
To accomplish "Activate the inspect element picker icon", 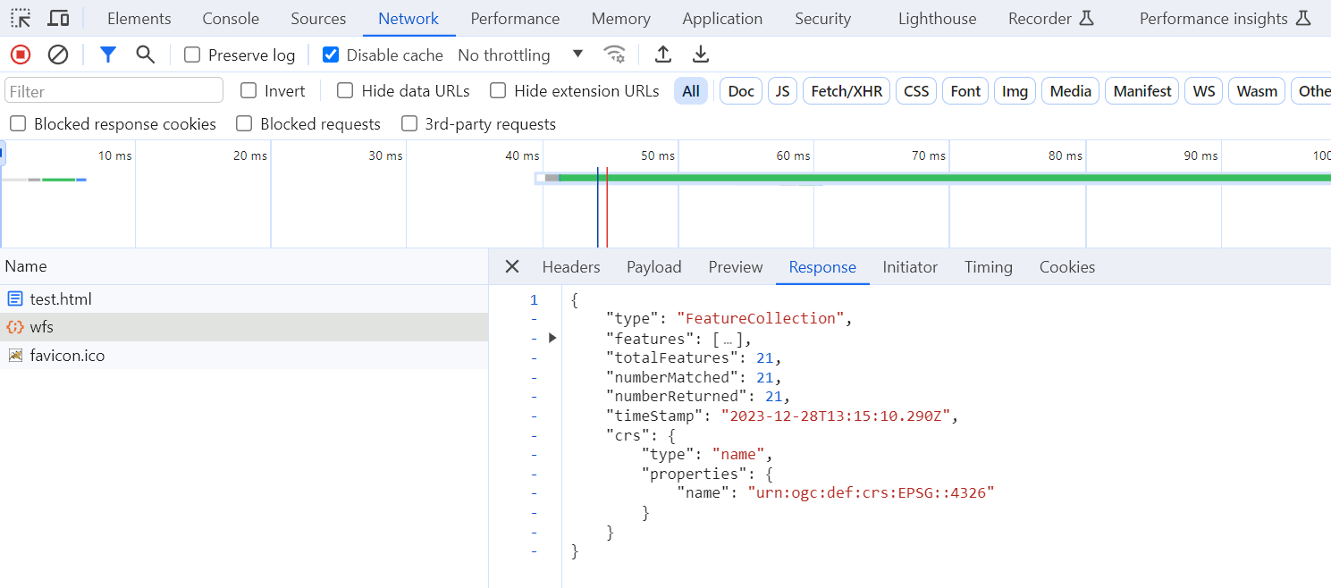I will point(21,18).
